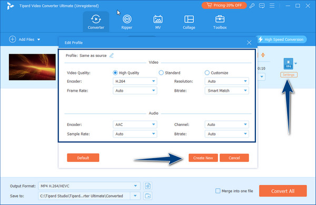Screen dimensions: 316x205
Task: Open the MV tab
Action: (x=158, y=22)
